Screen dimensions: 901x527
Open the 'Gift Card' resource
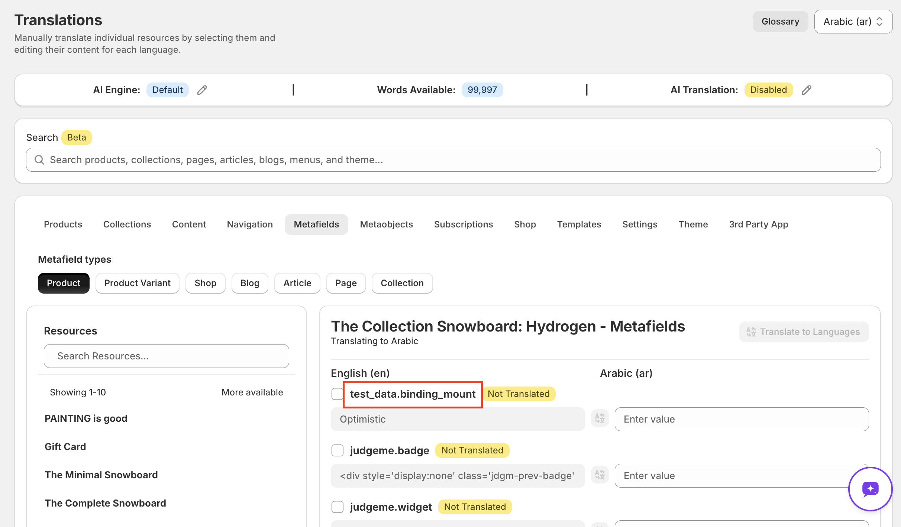[65, 447]
